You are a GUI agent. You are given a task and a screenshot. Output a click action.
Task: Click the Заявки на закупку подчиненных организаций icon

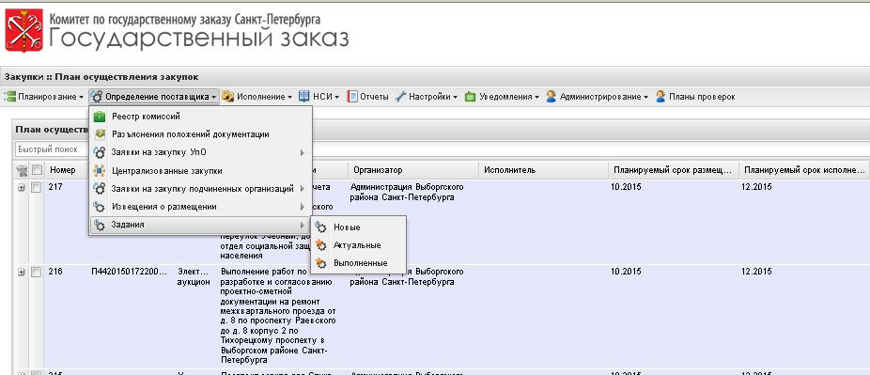pos(100,189)
